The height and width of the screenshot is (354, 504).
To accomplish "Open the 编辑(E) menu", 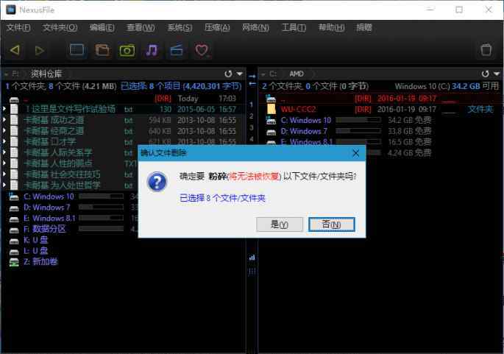I will (102, 28).
